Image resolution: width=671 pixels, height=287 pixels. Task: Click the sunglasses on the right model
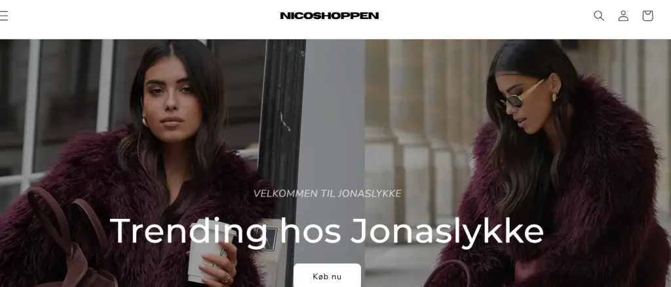520,95
